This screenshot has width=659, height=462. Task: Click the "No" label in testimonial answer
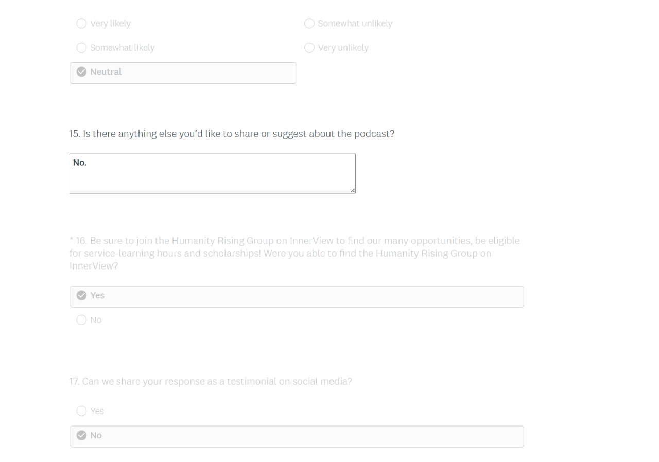[96, 435]
